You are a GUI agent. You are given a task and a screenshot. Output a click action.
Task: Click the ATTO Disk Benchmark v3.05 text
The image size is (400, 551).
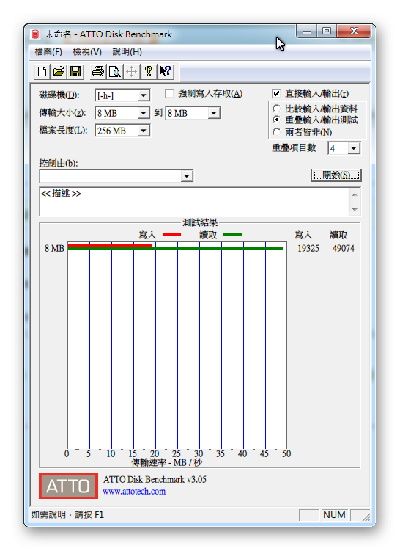click(x=155, y=479)
